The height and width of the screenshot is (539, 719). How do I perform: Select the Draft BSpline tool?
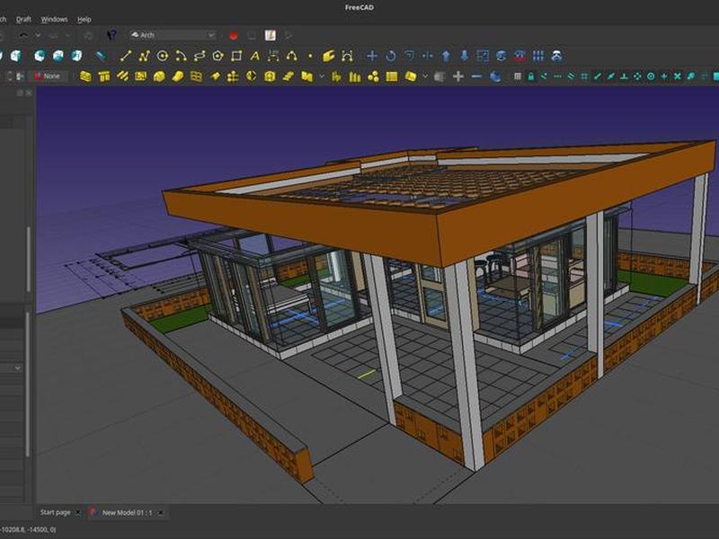click(291, 56)
